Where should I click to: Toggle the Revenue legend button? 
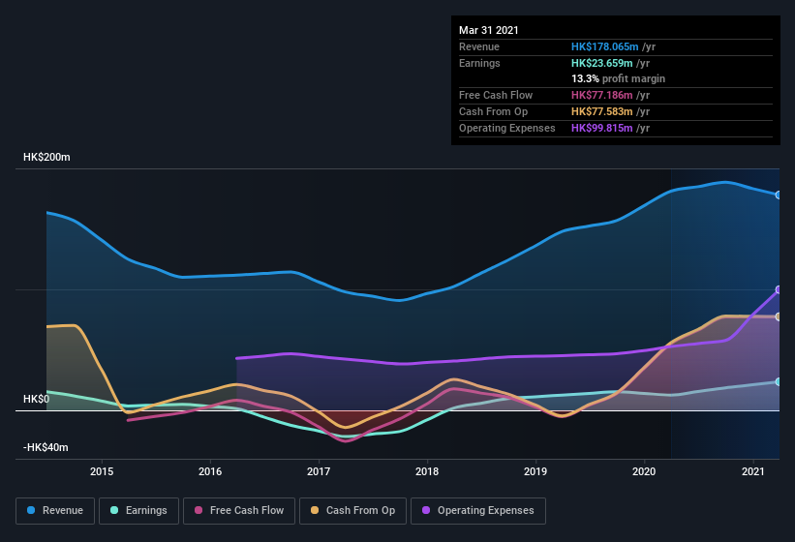55,511
